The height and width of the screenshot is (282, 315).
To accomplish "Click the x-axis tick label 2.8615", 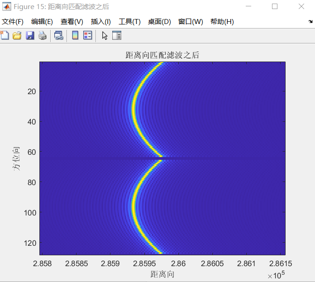I will coord(281,263).
